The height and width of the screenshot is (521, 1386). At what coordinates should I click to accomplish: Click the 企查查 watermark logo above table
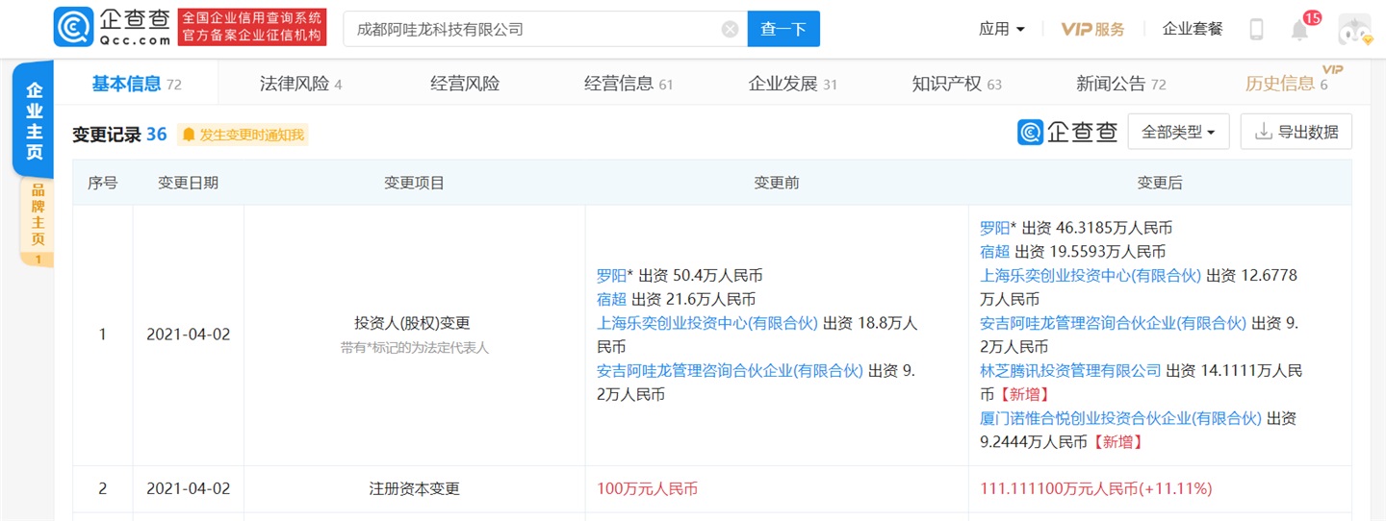[x=1067, y=133]
